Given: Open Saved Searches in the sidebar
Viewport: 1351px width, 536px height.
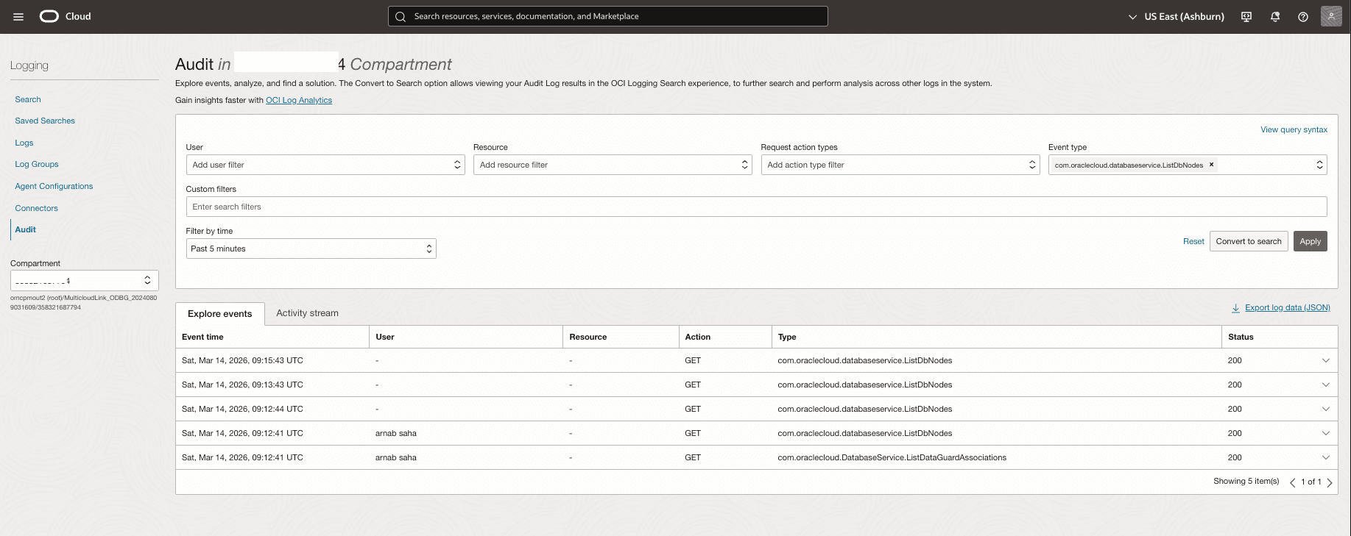Looking at the screenshot, I should pyautogui.click(x=45, y=121).
